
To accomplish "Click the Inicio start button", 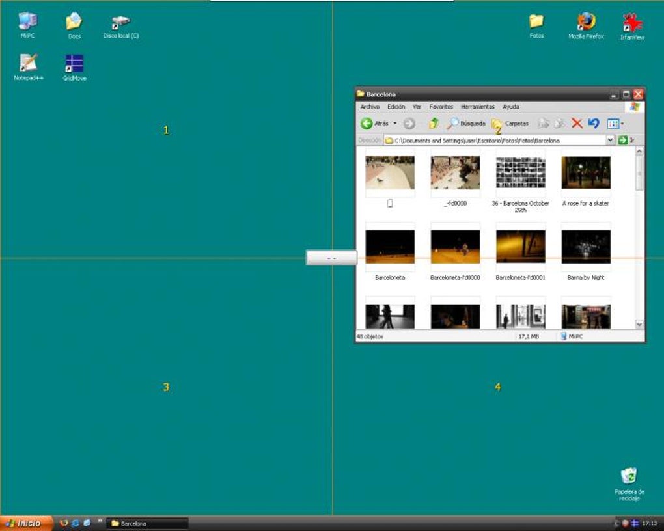I will pos(26,523).
